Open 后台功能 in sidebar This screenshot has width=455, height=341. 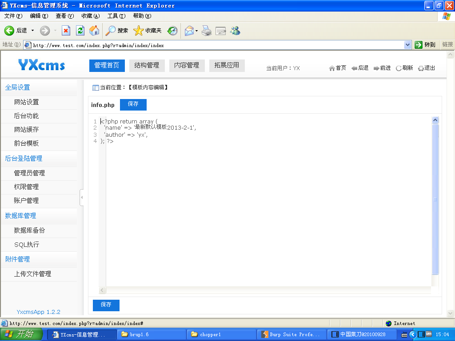click(x=26, y=116)
